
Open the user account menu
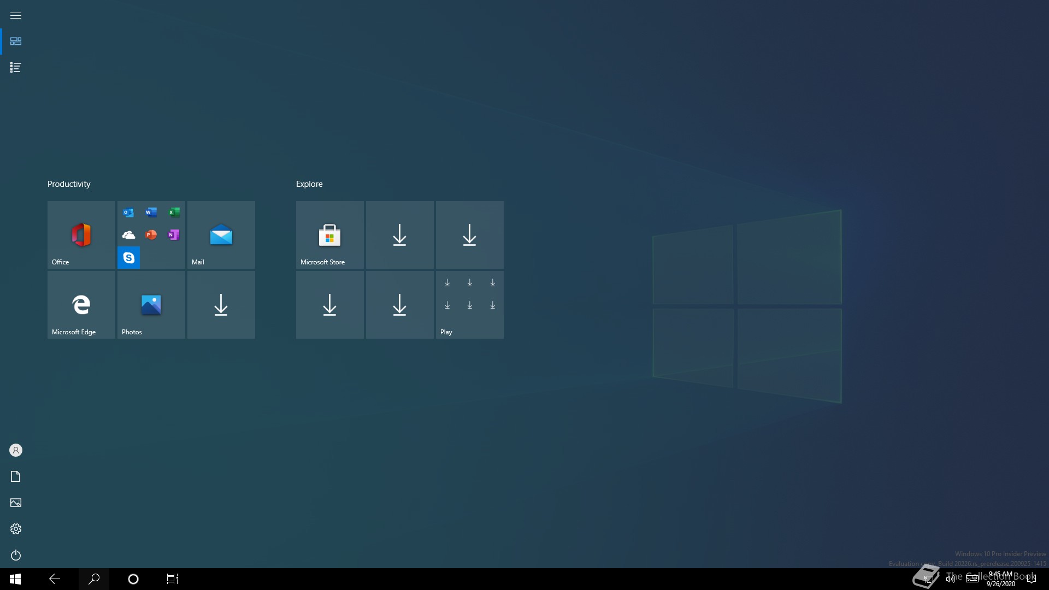click(16, 450)
